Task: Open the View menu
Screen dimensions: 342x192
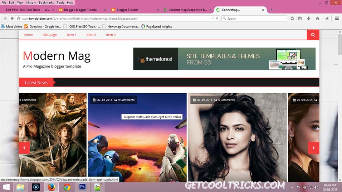Action: 20,3
